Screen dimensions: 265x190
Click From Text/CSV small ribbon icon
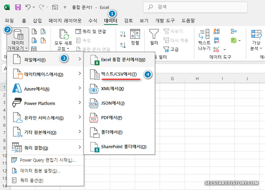[x=34, y=31]
